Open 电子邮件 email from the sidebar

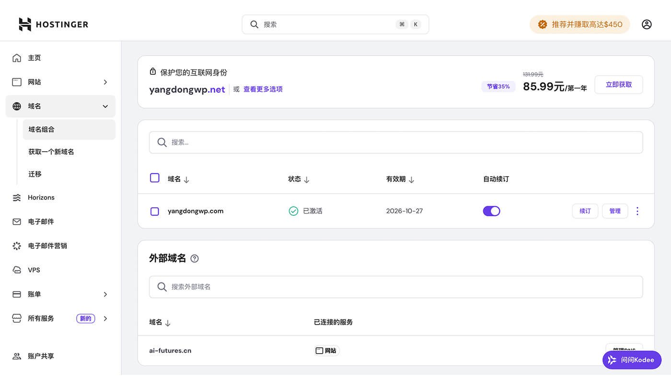(x=16, y=221)
